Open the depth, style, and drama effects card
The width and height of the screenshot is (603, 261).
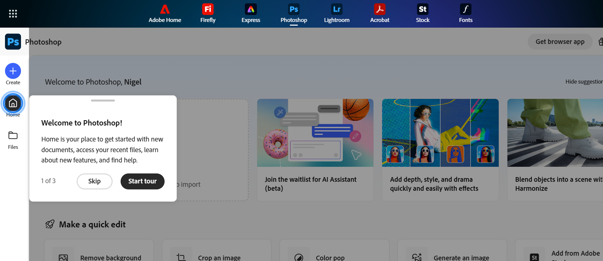click(x=440, y=150)
